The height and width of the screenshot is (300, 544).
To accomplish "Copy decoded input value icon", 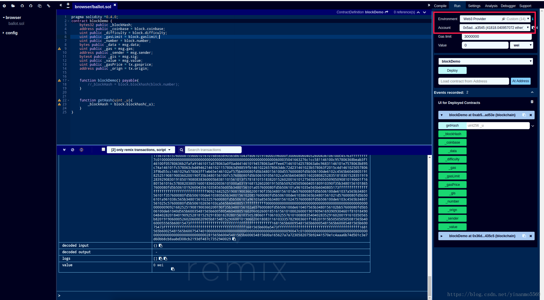I will coord(160,246).
